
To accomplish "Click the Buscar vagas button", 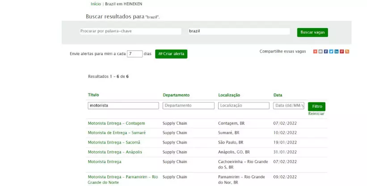I will coord(312,32).
